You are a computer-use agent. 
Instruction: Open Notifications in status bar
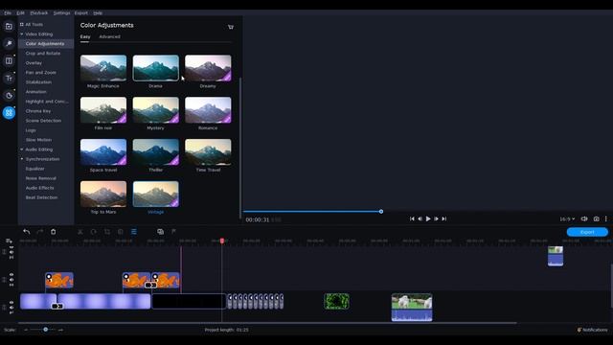click(x=592, y=330)
